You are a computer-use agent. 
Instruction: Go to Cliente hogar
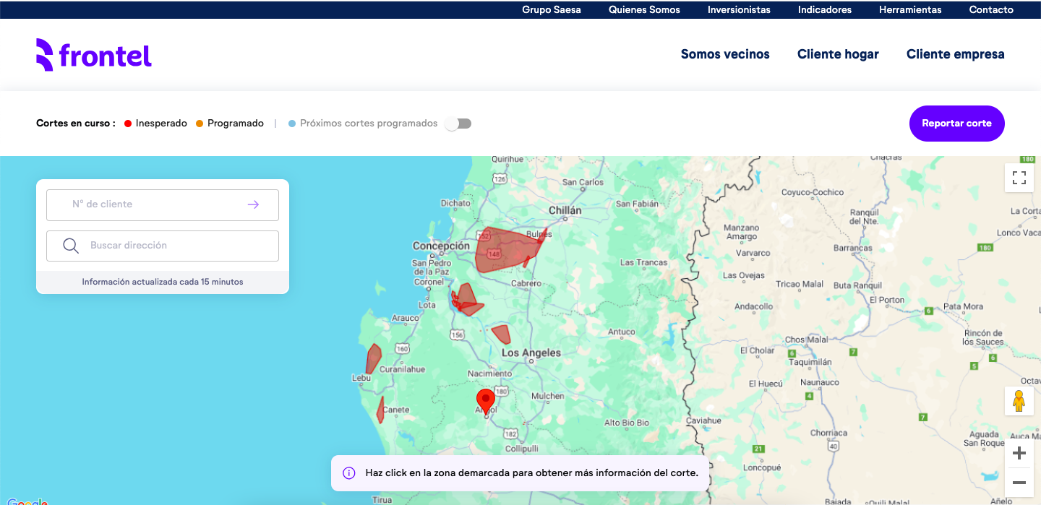click(x=838, y=54)
